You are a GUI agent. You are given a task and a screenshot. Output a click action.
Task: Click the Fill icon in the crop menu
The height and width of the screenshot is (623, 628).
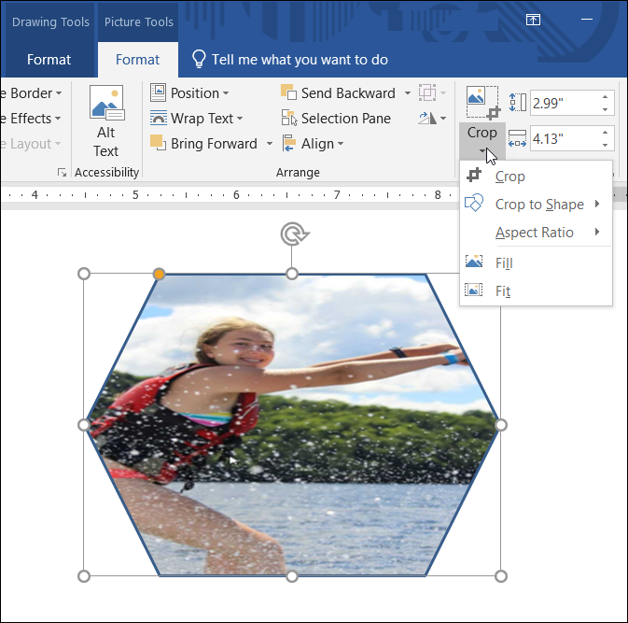[x=474, y=262]
